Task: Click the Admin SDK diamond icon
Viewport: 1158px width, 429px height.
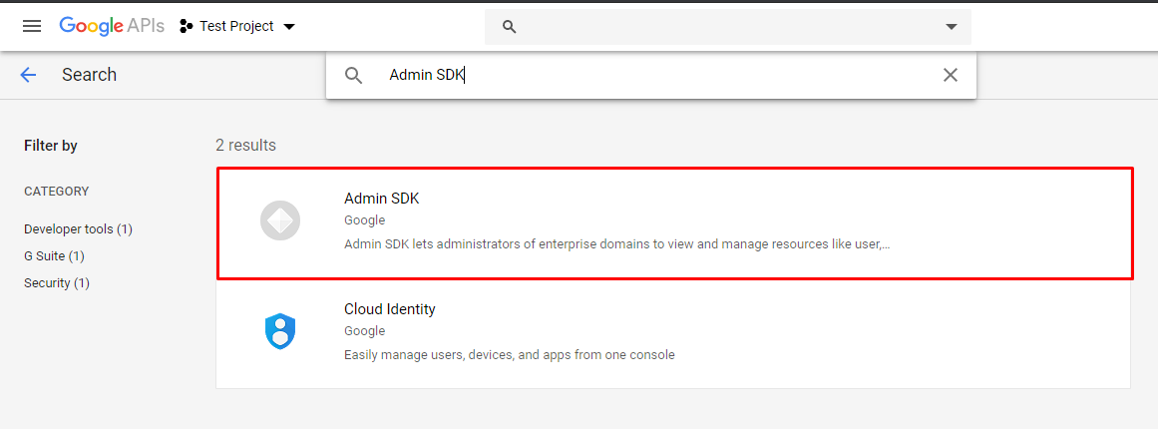Action: click(x=280, y=220)
